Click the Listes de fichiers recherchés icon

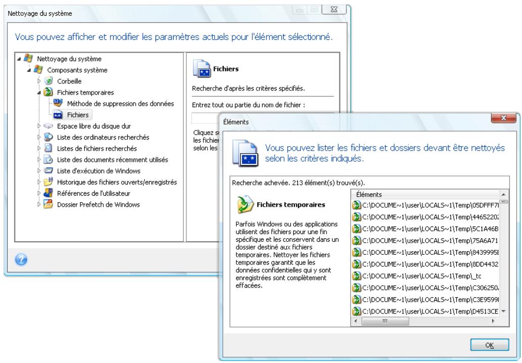[48, 148]
